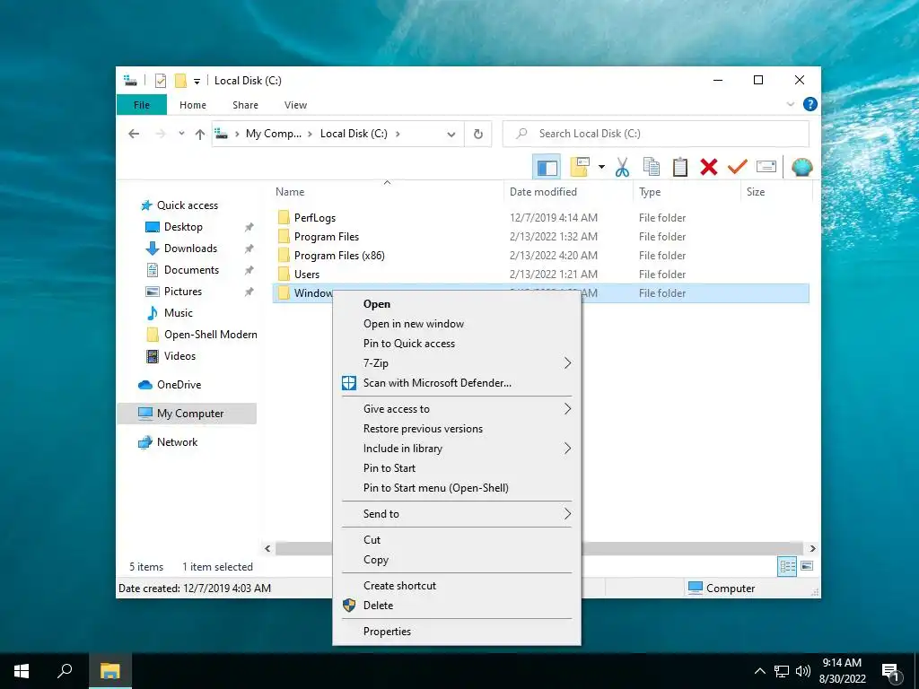The image size is (919, 689).
Task: Switch to large icons view in status bar
Action: point(807,566)
